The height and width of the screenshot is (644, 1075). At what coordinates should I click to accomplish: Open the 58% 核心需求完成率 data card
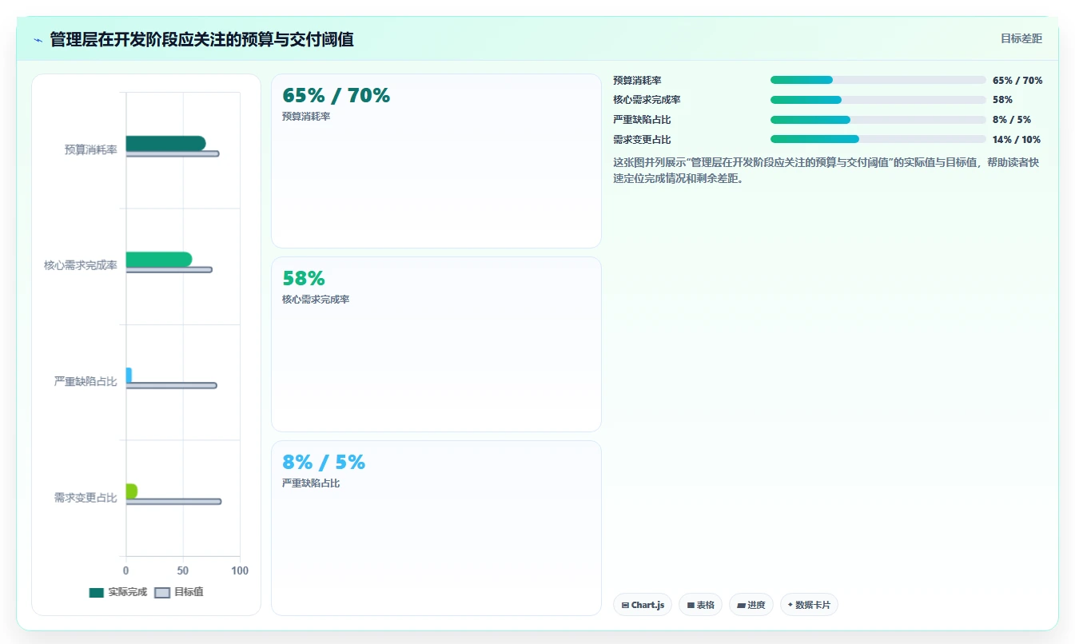(x=436, y=344)
